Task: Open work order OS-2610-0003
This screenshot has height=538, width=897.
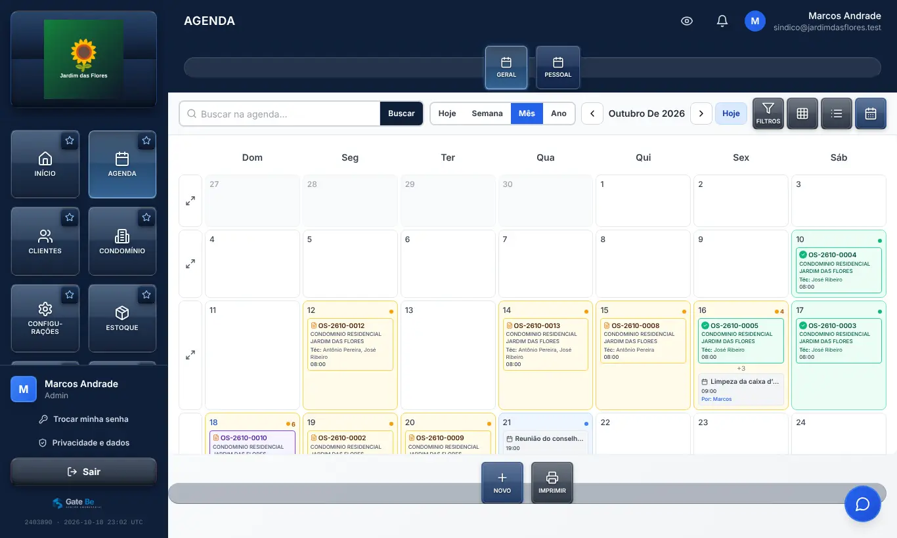Action: point(839,341)
